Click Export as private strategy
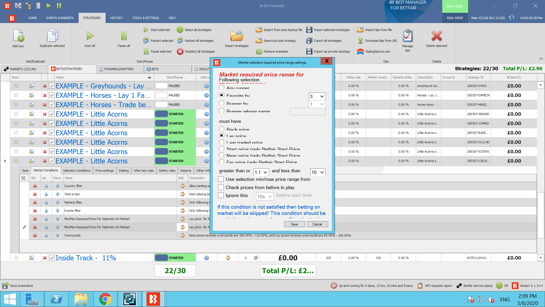Screen dimensions: 545x307 [x=328, y=51]
